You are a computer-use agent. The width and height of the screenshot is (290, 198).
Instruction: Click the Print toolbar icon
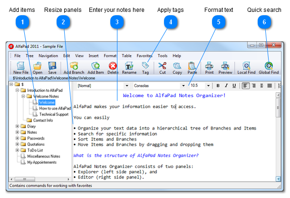click(x=209, y=66)
